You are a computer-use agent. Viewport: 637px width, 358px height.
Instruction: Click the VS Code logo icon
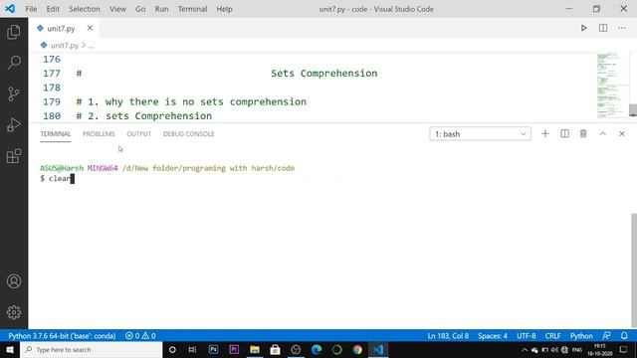tap(10, 9)
